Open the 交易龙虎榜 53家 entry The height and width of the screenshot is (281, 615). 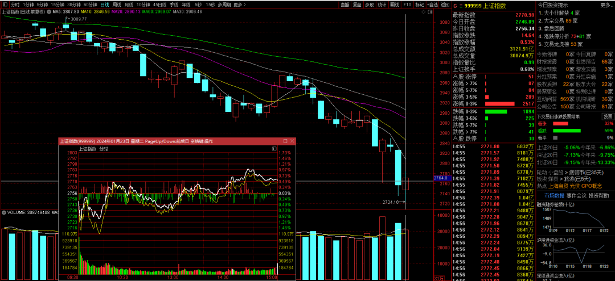click(x=561, y=44)
